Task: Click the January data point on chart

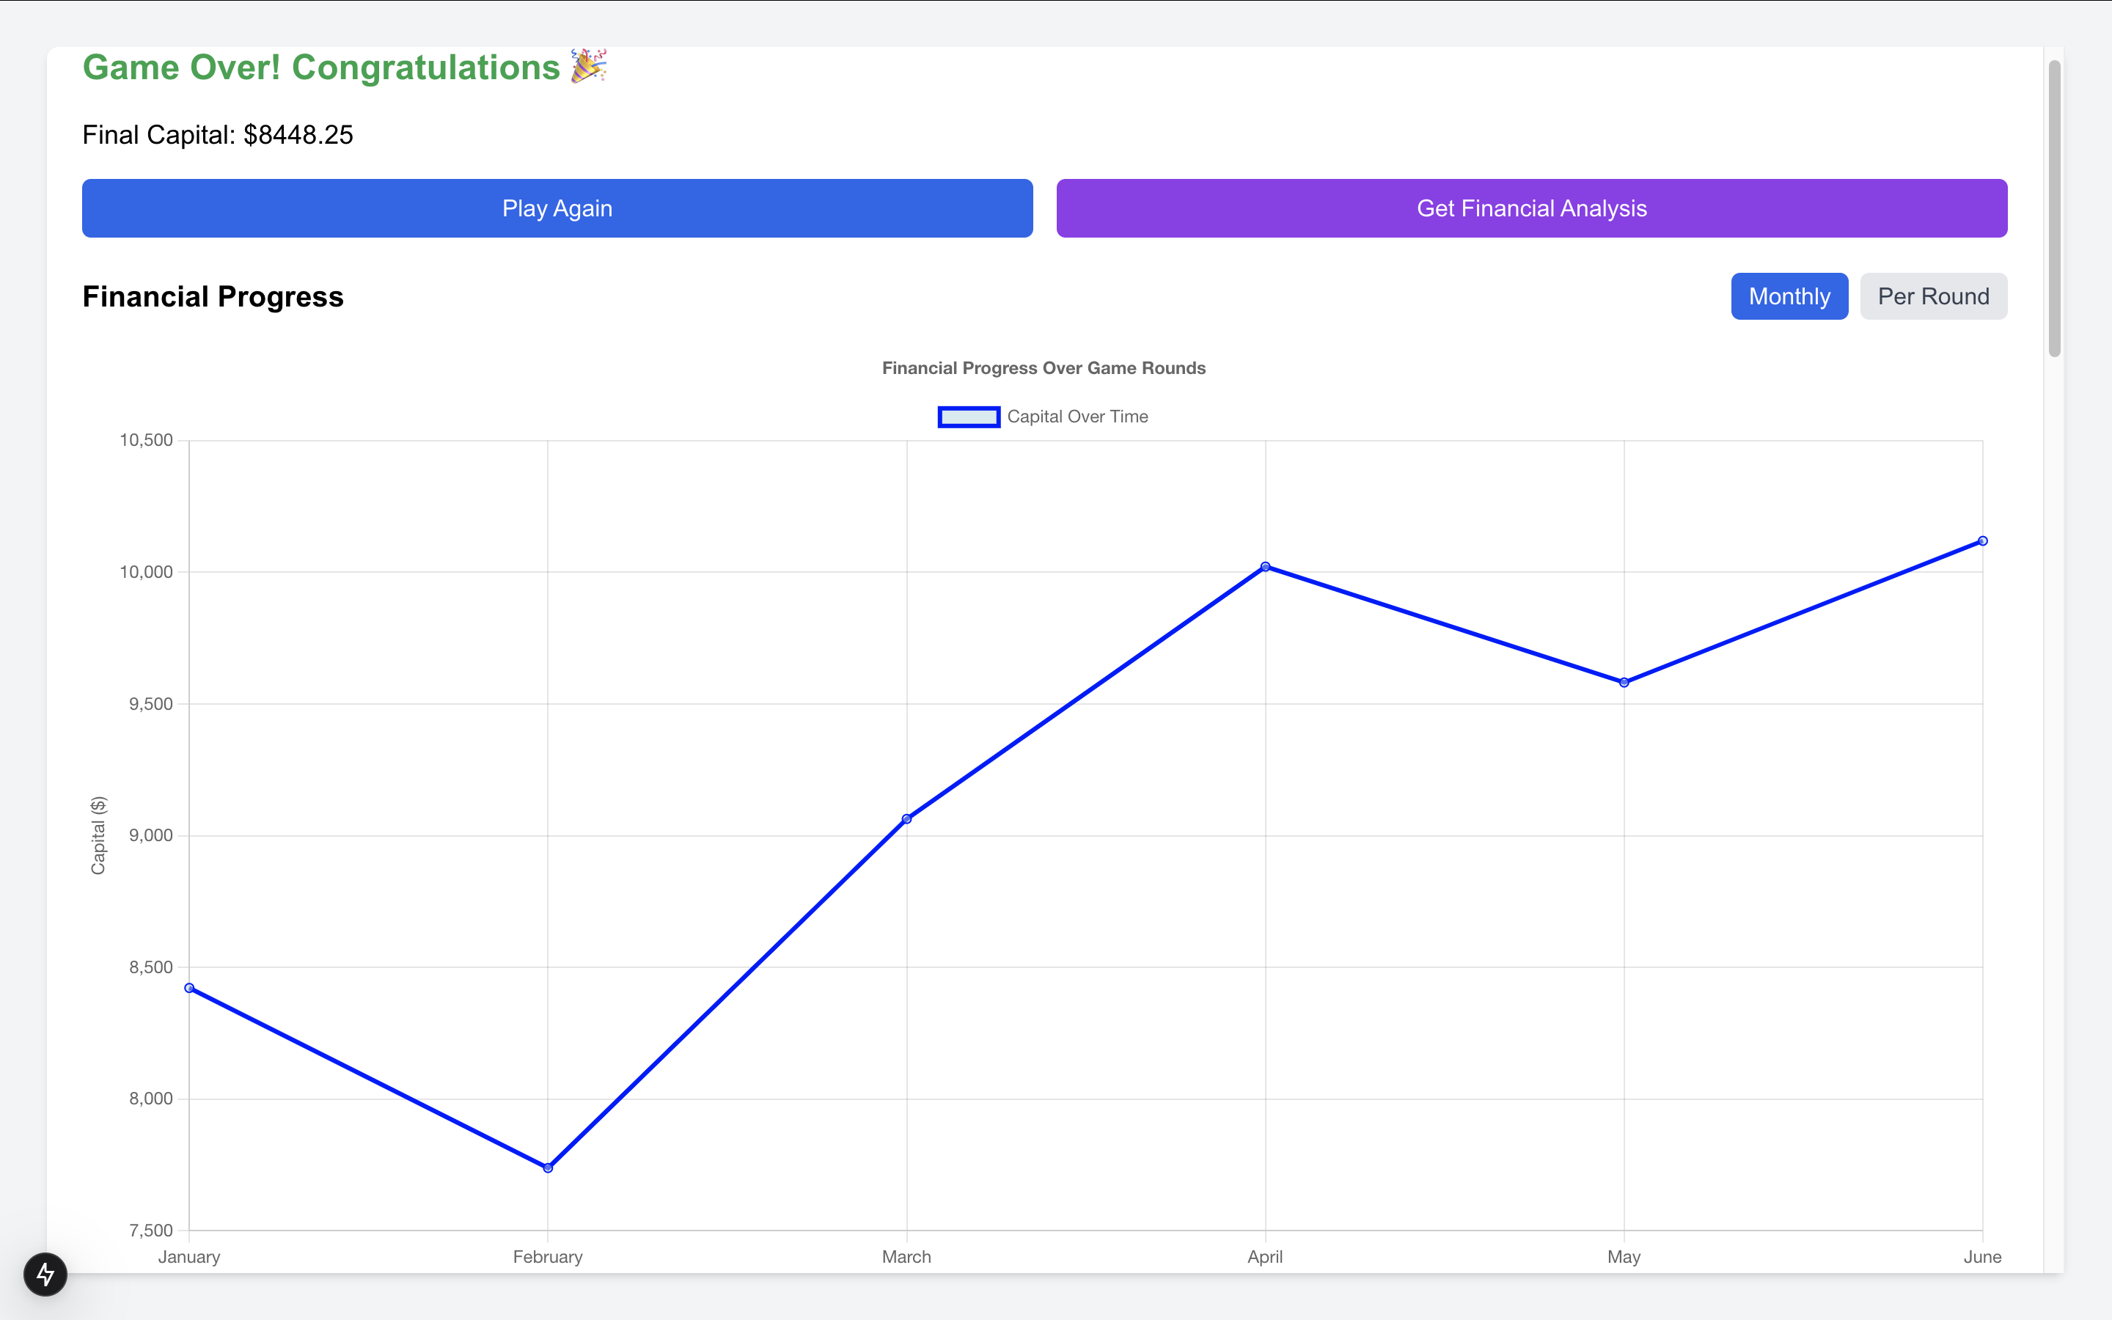Action: pos(189,987)
